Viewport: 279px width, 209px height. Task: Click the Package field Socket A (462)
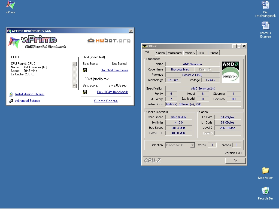coord(192,75)
